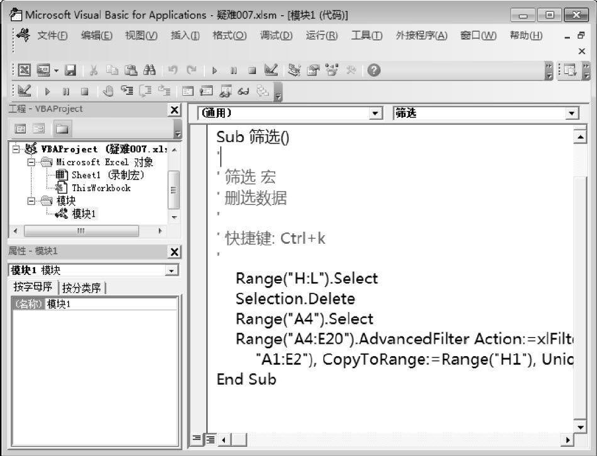The width and height of the screenshot is (597, 456).
Task: Click Break icon in debug toolbar
Action: [x=66, y=91]
